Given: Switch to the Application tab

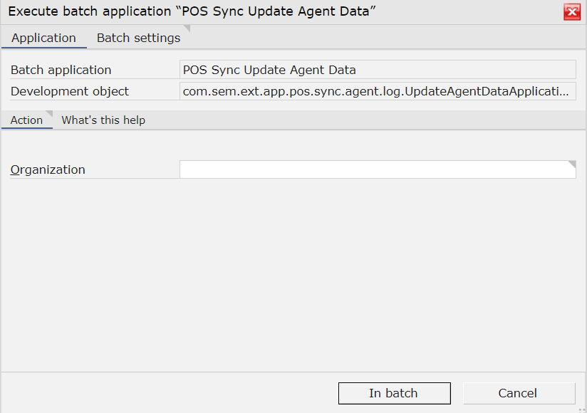Looking at the screenshot, I should [43, 38].
